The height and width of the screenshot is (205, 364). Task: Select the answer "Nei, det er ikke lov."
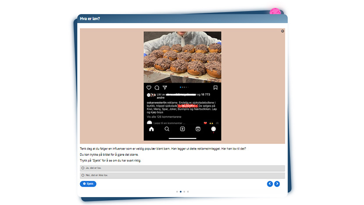[x=83, y=175]
